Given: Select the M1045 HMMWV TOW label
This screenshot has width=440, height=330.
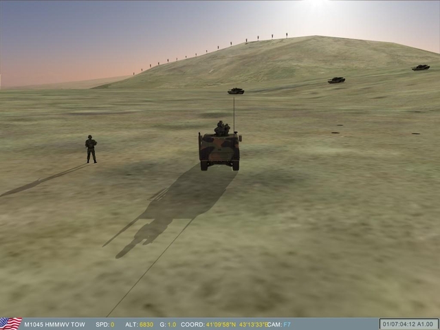Looking at the screenshot, I should click(x=55, y=324).
